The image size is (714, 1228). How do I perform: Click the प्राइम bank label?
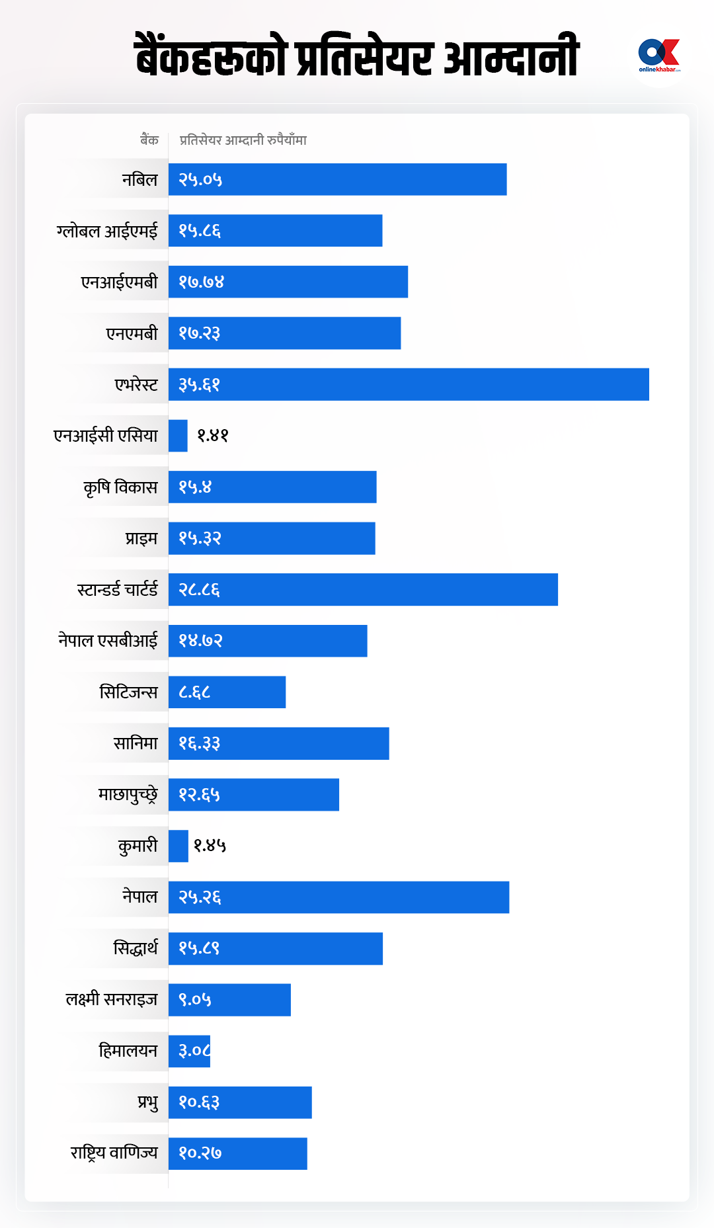[x=141, y=538]
